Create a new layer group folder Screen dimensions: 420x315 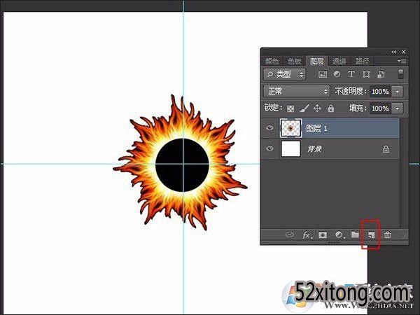pos(355,234)
